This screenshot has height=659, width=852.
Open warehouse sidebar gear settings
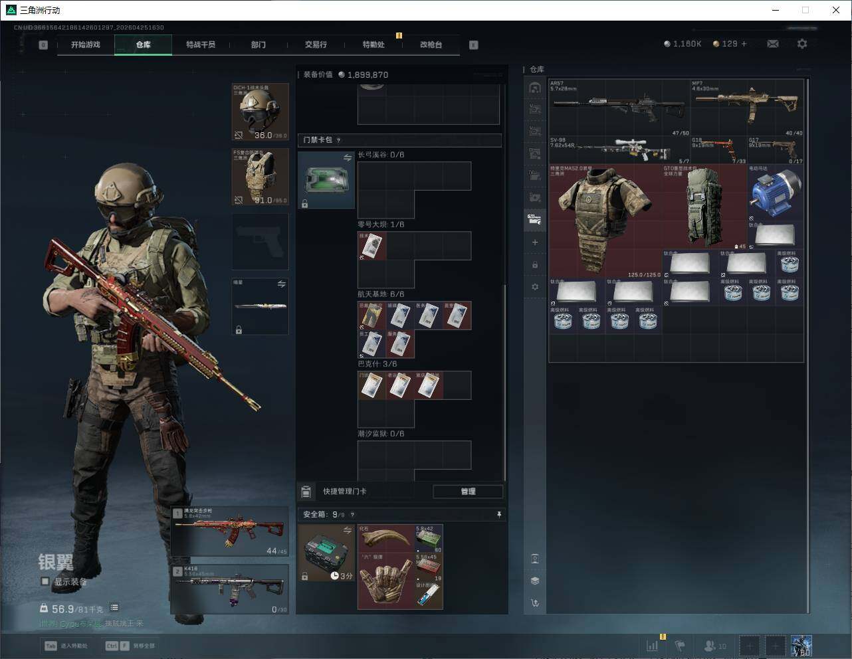click(535, 287)
